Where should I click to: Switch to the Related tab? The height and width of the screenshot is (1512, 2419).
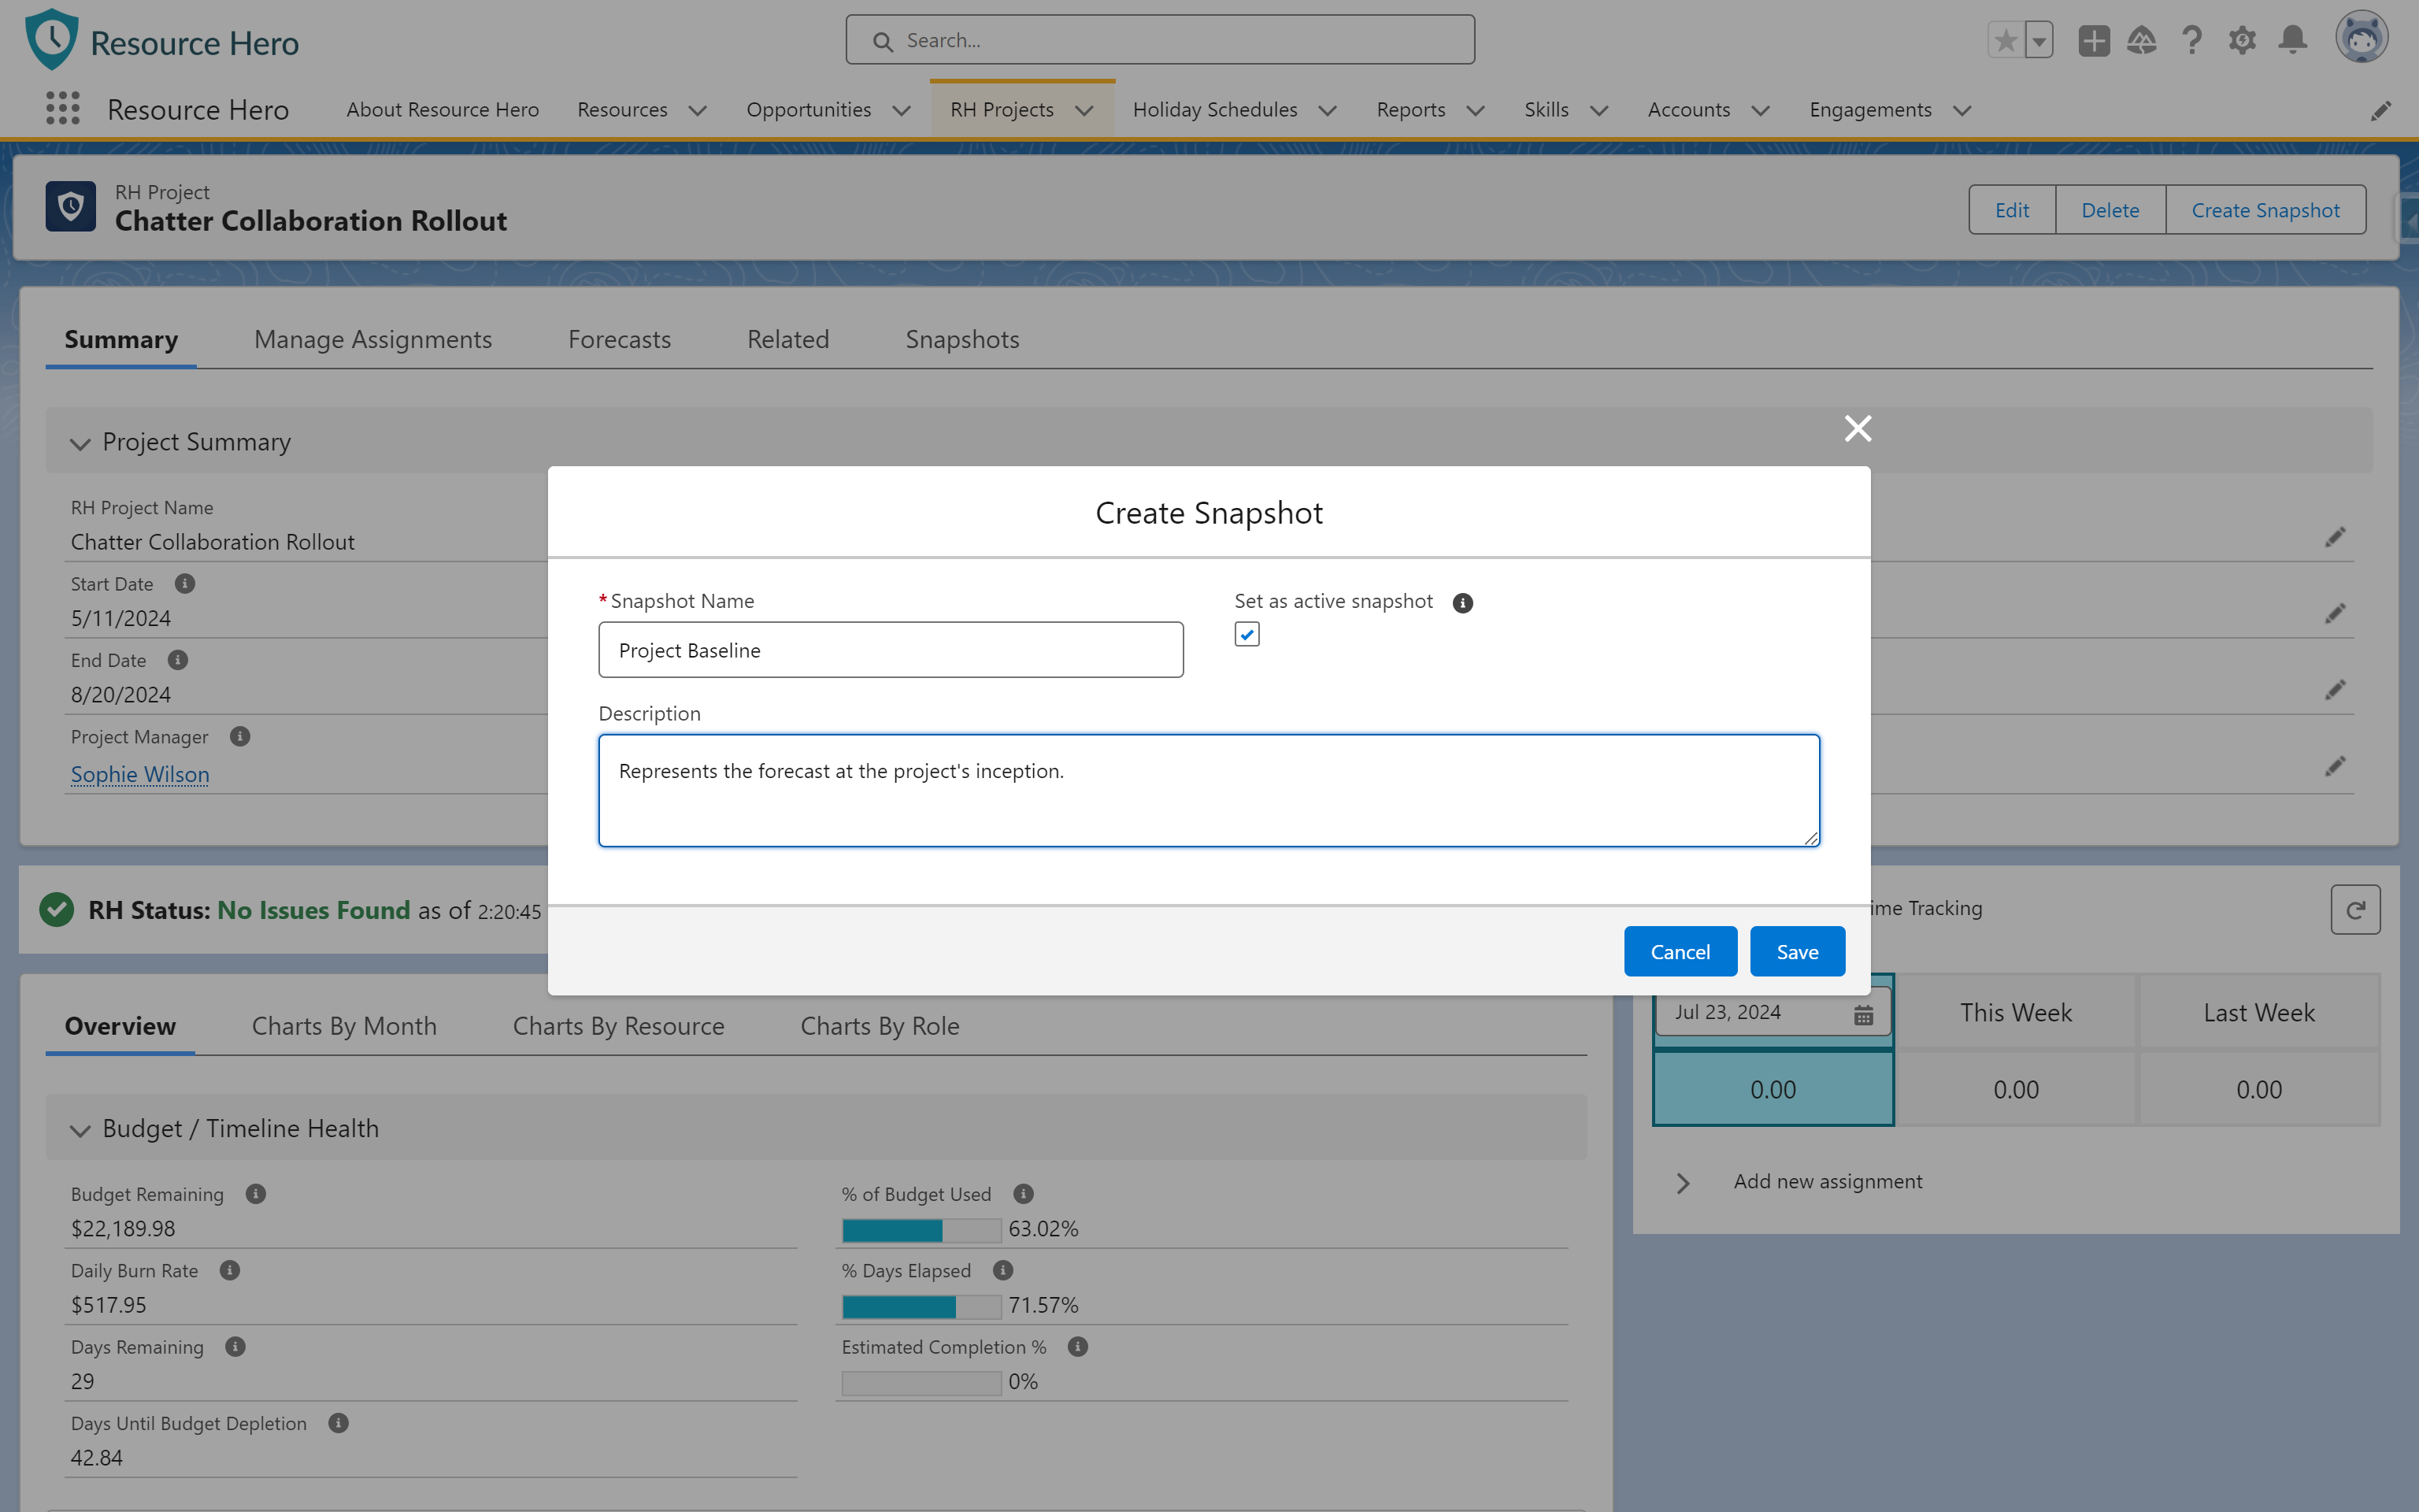tap(787, 340)
